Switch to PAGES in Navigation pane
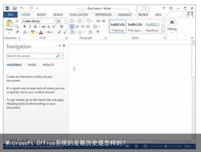Viewport: 201px width, 152px height. pyautogui.click(x=32, y=65)
